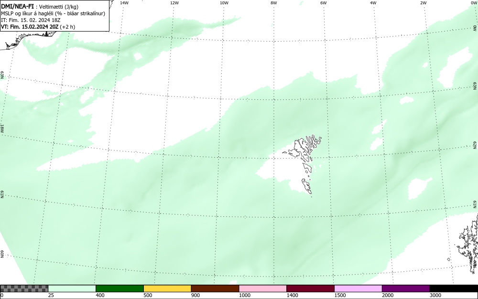Screen dimensions: 478x299
Task: Click the 4W longitude label
Action: pos(373,3)
